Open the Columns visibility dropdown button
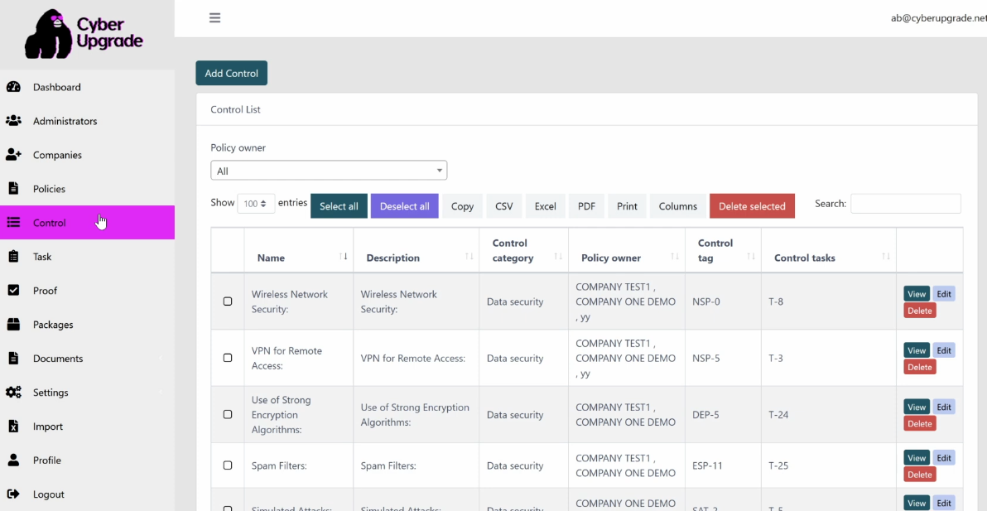Viewport: 987px width, 511px height. pyautogui.click(x=677, y=206)
